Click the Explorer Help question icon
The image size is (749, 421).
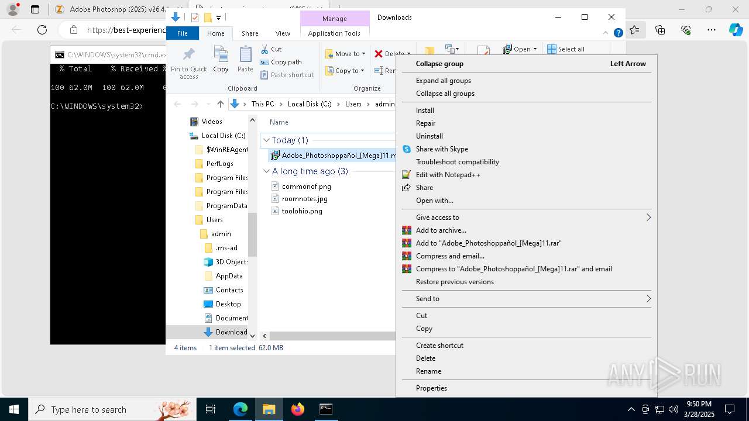coord(618,33)
